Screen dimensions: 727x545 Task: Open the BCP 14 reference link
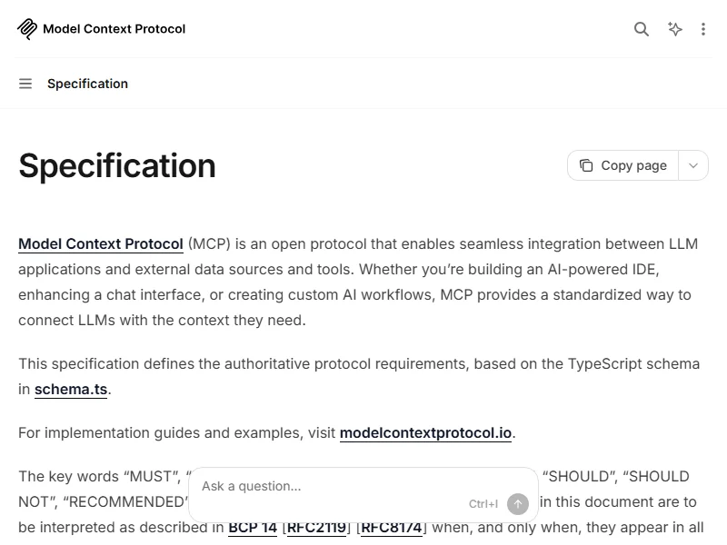[x=253, y=528]
